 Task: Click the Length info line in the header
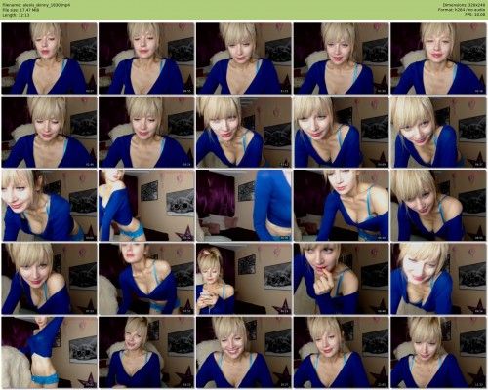16,15
